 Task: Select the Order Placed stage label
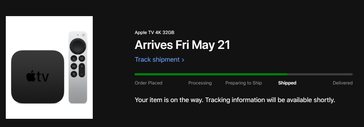click(x=148, y=83)
